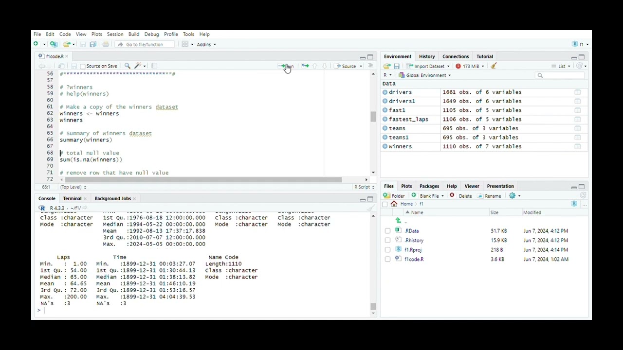Go up to the parent directory in Files
The width and height of the screenshot is (623, 350).
pos(399,221)
